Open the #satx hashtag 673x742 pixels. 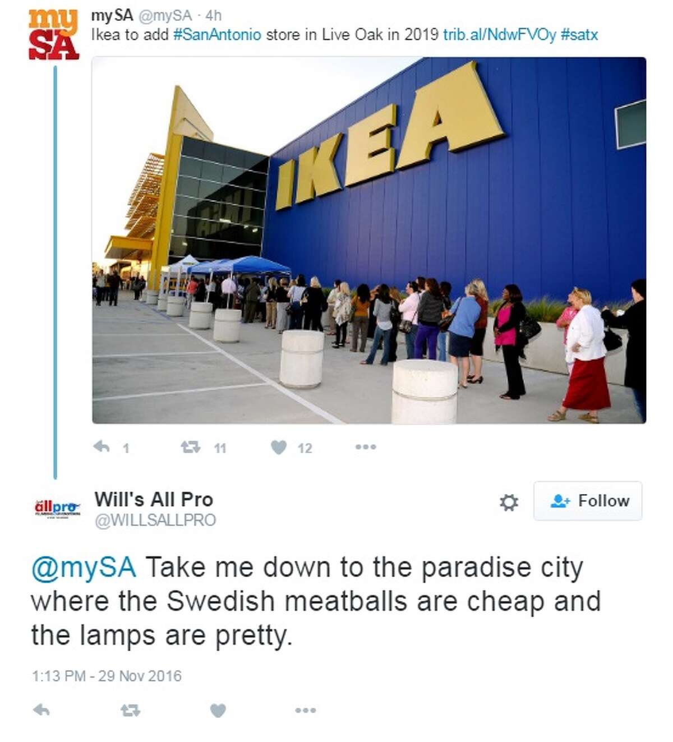579,35
